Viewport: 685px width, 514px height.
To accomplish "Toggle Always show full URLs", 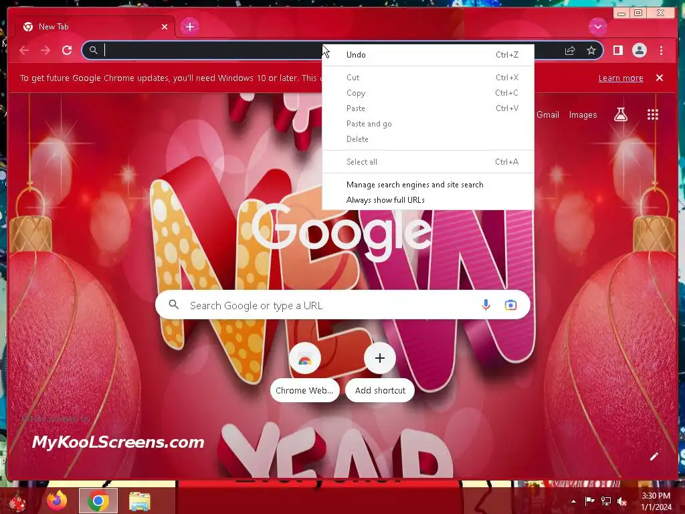I will (x=428, y=199).
